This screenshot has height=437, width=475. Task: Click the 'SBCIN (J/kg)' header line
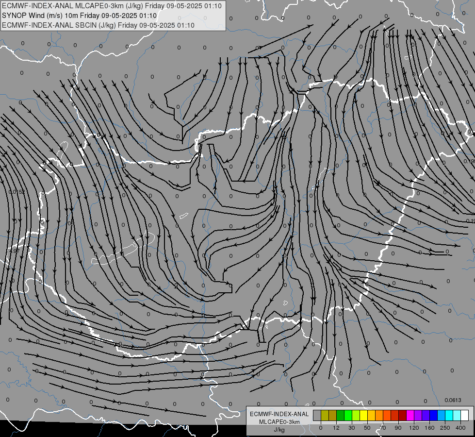tap(98, 25)
